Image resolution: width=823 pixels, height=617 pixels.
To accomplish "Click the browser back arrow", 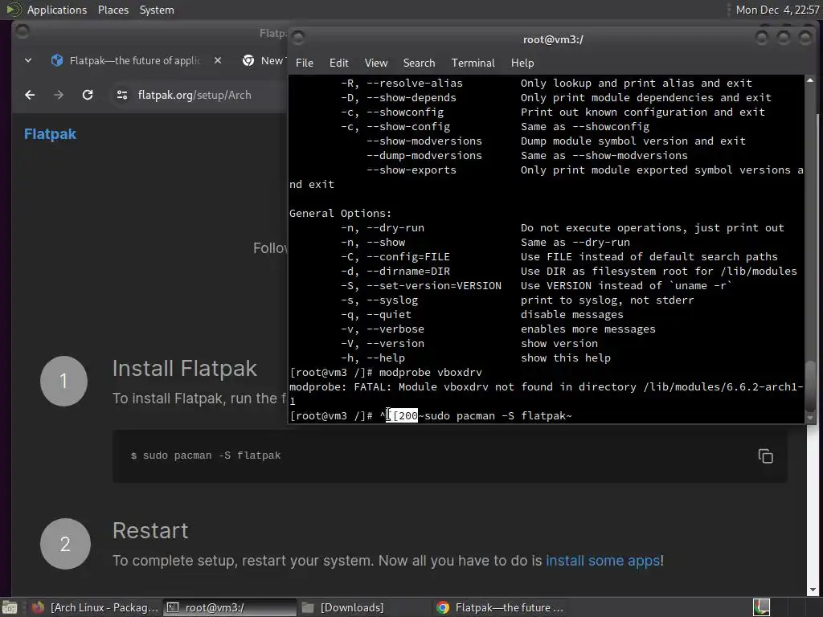I will click(30, 95).
